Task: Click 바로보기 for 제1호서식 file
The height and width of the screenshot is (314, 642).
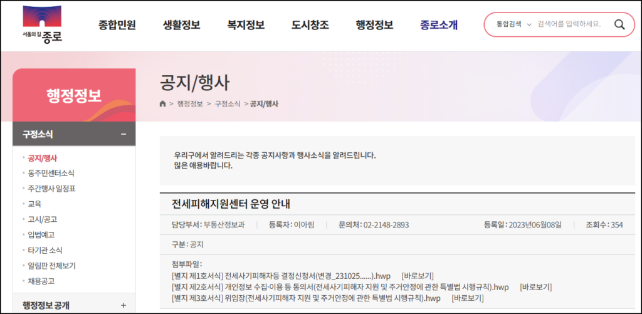Action: pyautogui.click(x=418, y=275)
